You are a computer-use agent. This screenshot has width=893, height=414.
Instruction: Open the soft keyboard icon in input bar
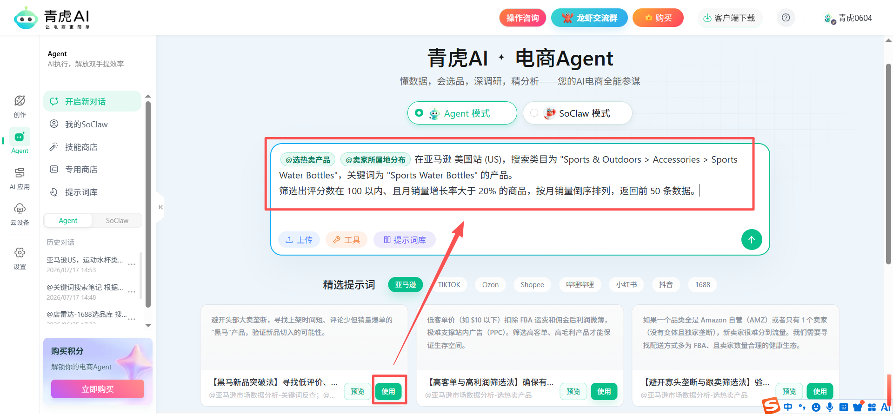point(843,407)
